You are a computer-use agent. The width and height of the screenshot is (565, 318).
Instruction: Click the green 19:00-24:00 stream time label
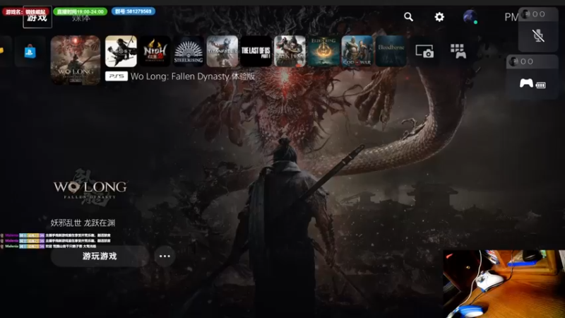coord(80,11)
